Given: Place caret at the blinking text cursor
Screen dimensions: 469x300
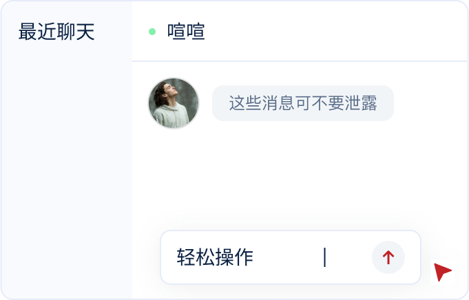Looking at the screenshot, I should [325, 257].
